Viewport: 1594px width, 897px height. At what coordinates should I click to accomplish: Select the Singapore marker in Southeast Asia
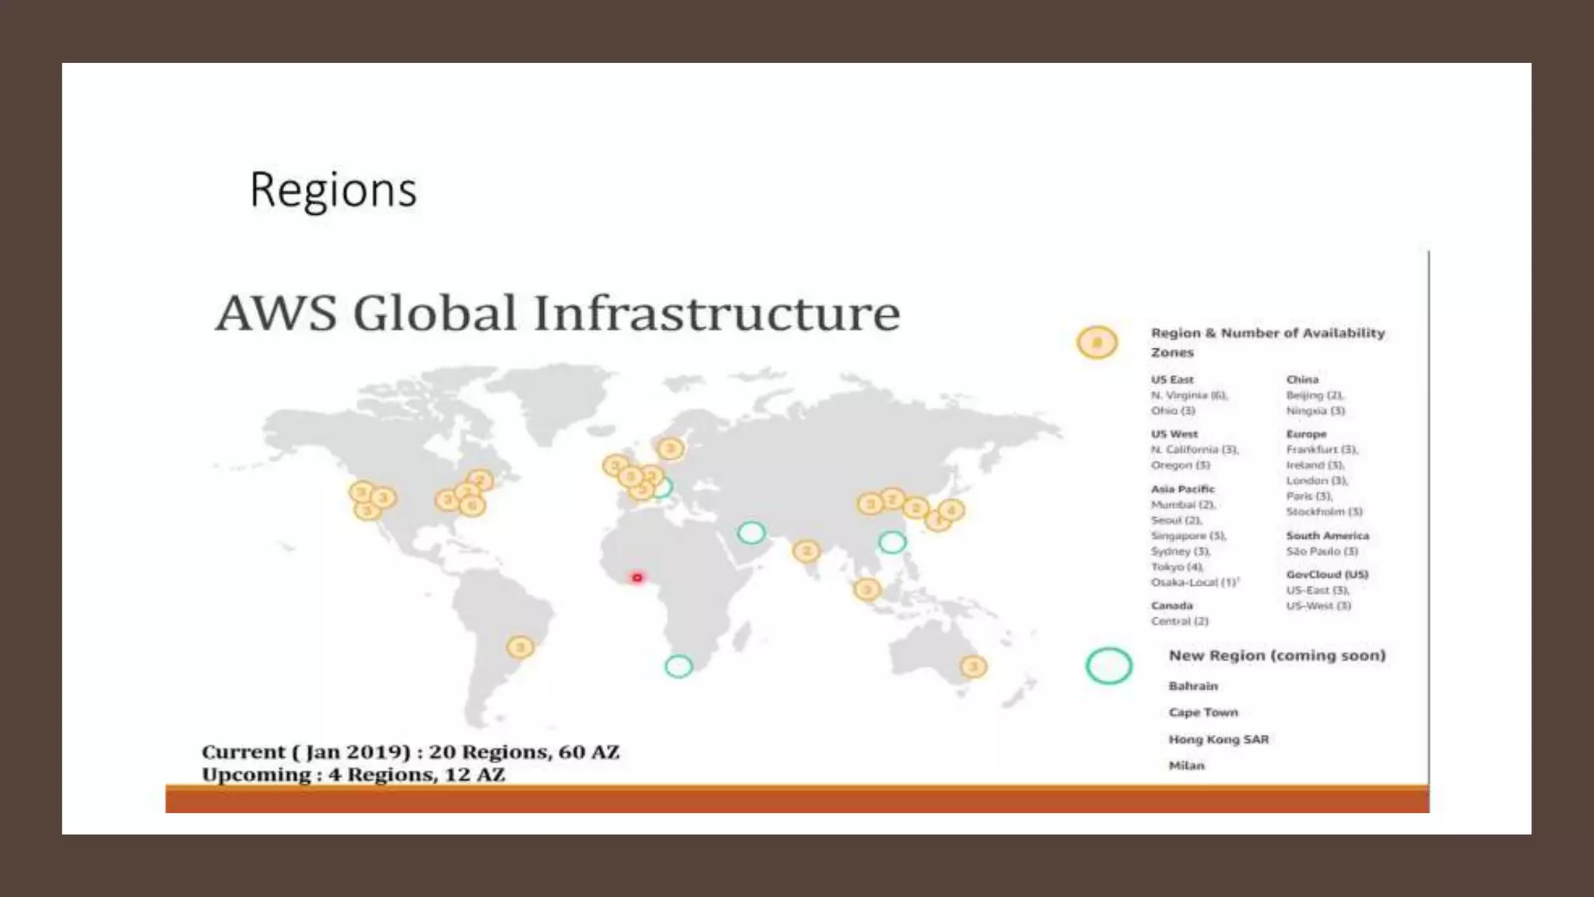tap(867, 589)
